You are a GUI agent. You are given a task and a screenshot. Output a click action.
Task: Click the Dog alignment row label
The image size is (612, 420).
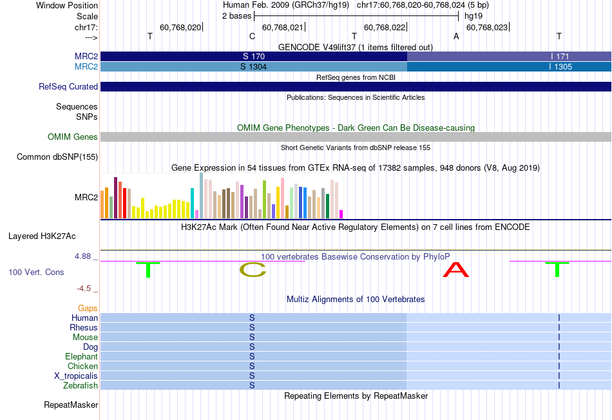pos(90,347)
